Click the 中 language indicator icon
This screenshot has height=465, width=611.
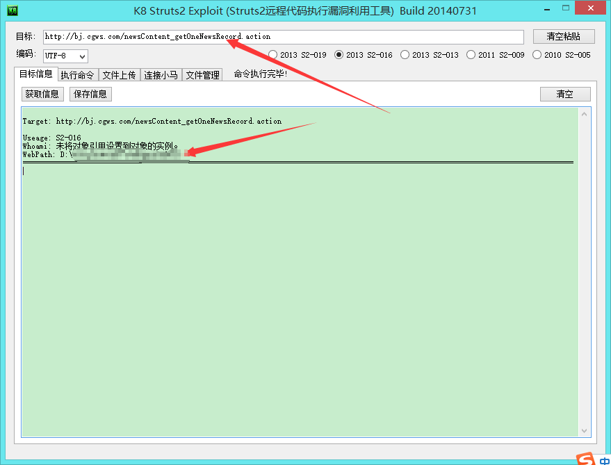pyautogui.click(x=605, y=461)
